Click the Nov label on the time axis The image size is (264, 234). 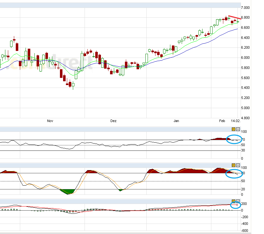click(50, 121)
